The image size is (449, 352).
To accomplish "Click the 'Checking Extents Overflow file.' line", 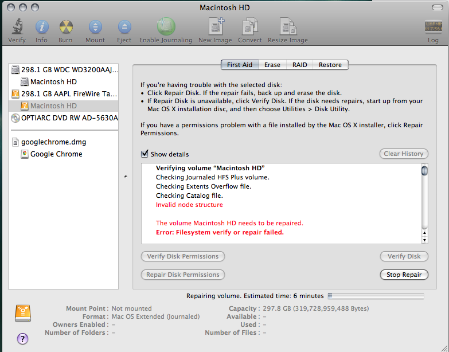I will [204, 186].
